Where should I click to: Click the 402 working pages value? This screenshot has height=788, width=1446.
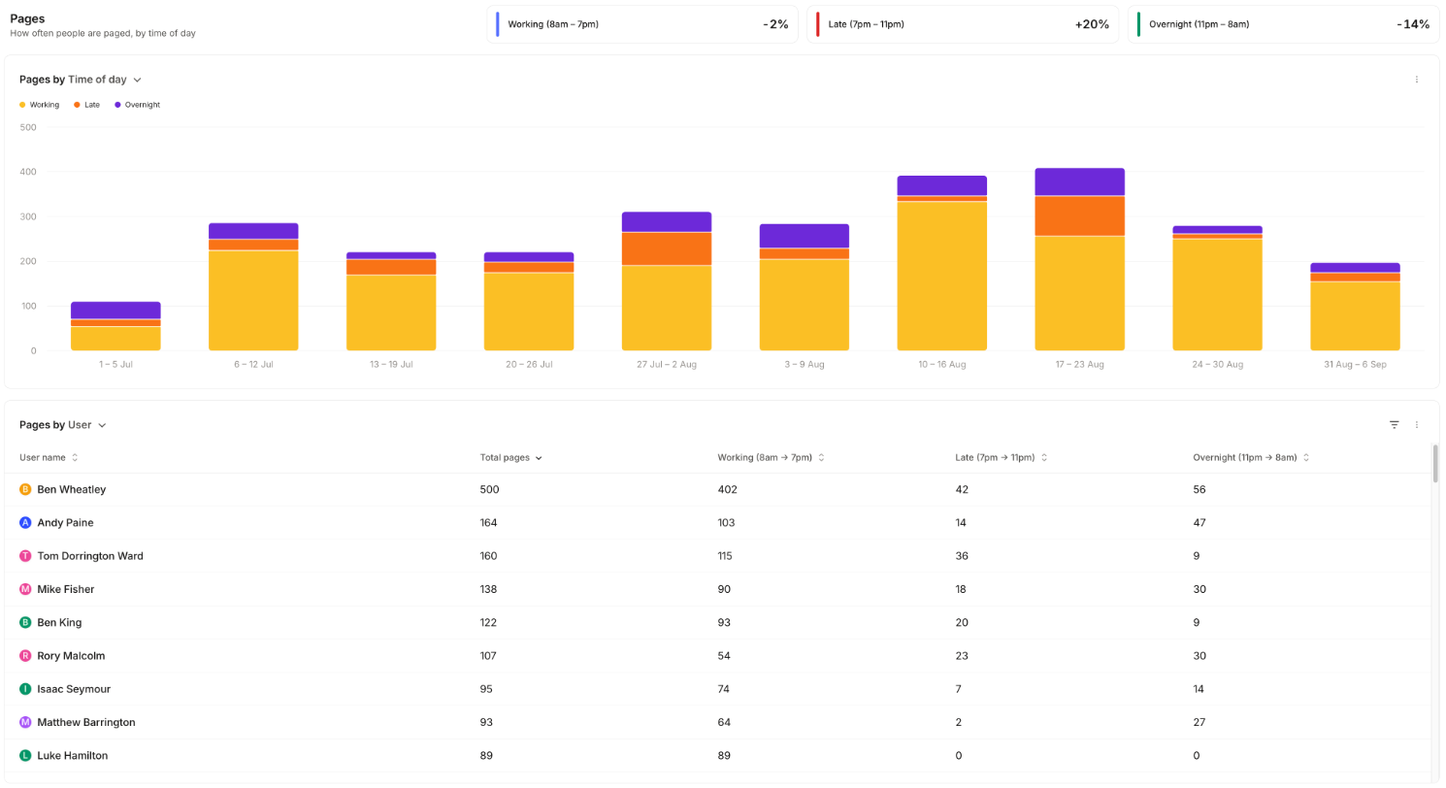[x=727, y=489]
